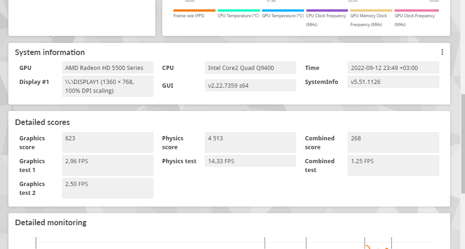Toggle Frame rate (FPS) legend
This screenshot has width=465, height=249.
click(x=194, y=14)
